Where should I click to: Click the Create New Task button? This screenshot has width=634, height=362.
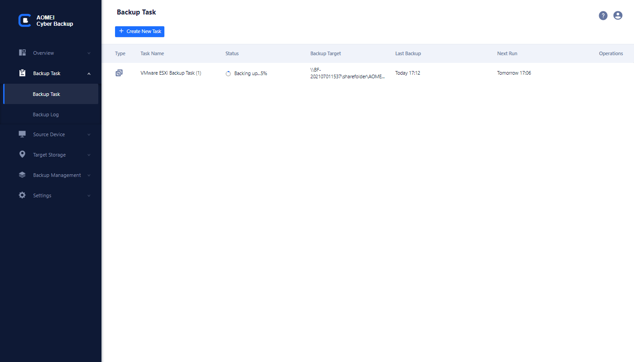pyautogui.click(x=139, y=31)
